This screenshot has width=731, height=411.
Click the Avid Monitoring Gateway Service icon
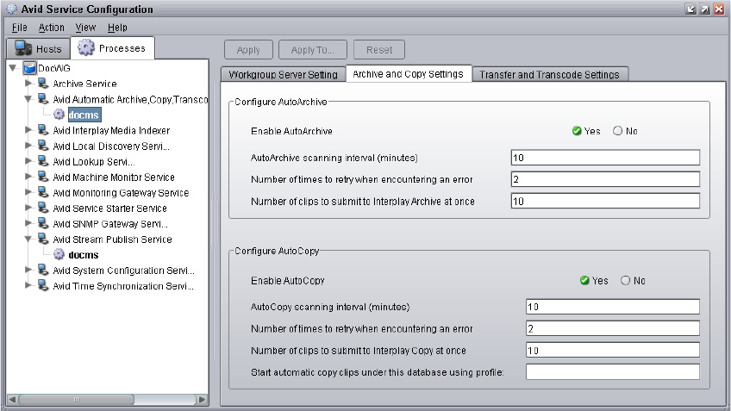point(43,192)
